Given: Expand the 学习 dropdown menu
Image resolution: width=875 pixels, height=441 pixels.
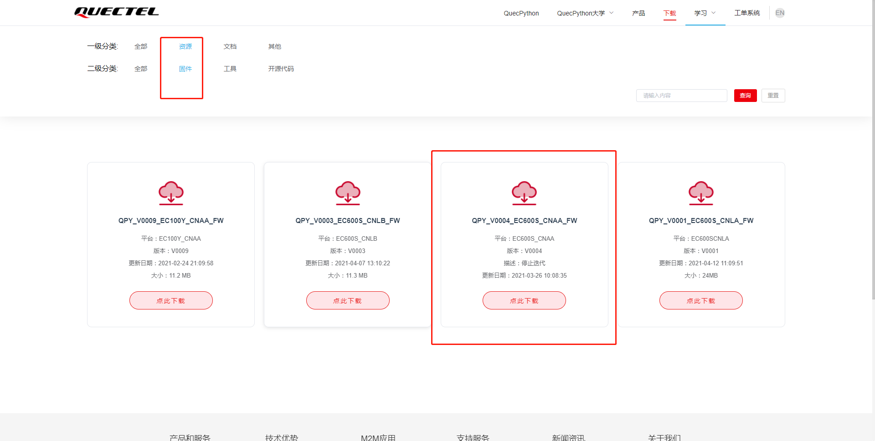Looking at the screenshot, I should 705,13.
